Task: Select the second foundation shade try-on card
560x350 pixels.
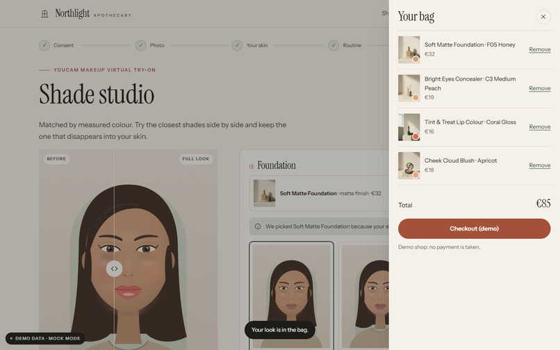Action: pos(363,296)
